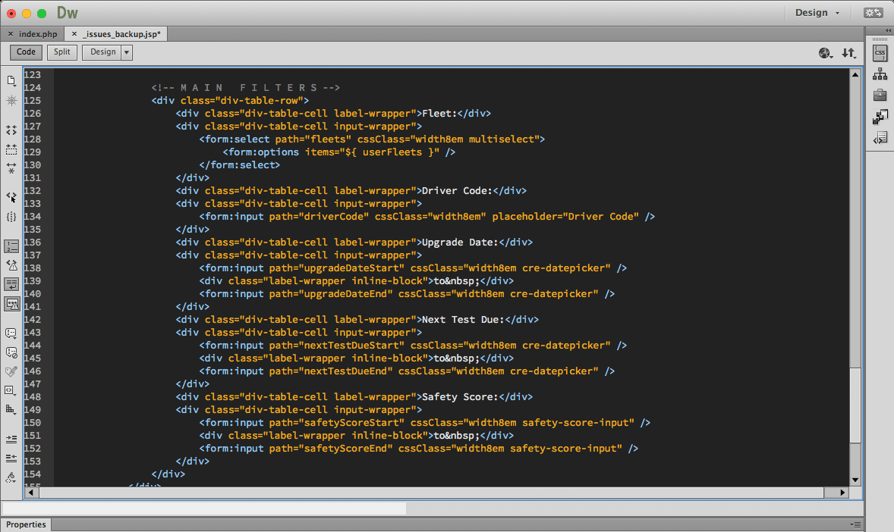
Task: Click 'Upgrade Date:' text on line 136
Action: coord(460,242)
